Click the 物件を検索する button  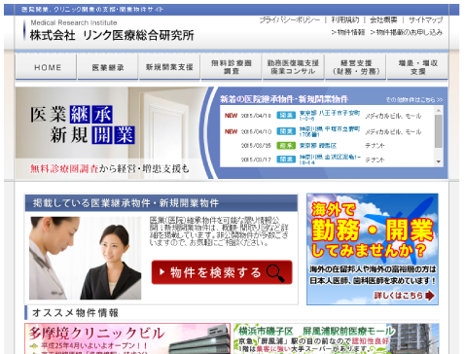(222, 272)
